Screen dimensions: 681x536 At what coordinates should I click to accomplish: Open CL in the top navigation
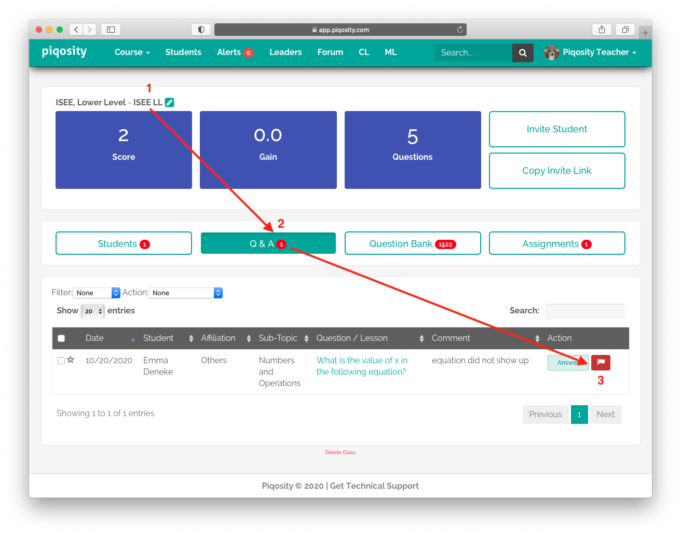tap(364, 52)
